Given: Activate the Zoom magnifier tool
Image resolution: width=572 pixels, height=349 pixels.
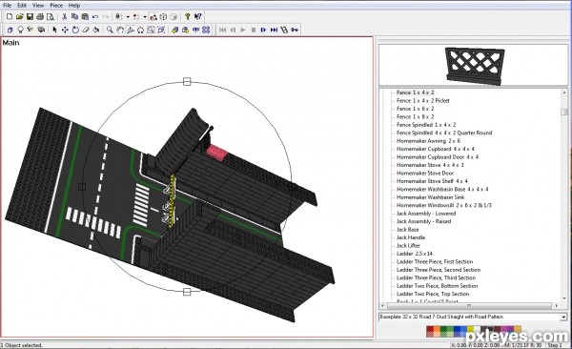Looking at the screenshot, I should [110, 30].
